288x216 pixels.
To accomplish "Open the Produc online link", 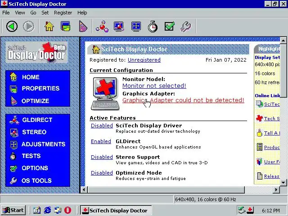I will click(272, 147).
